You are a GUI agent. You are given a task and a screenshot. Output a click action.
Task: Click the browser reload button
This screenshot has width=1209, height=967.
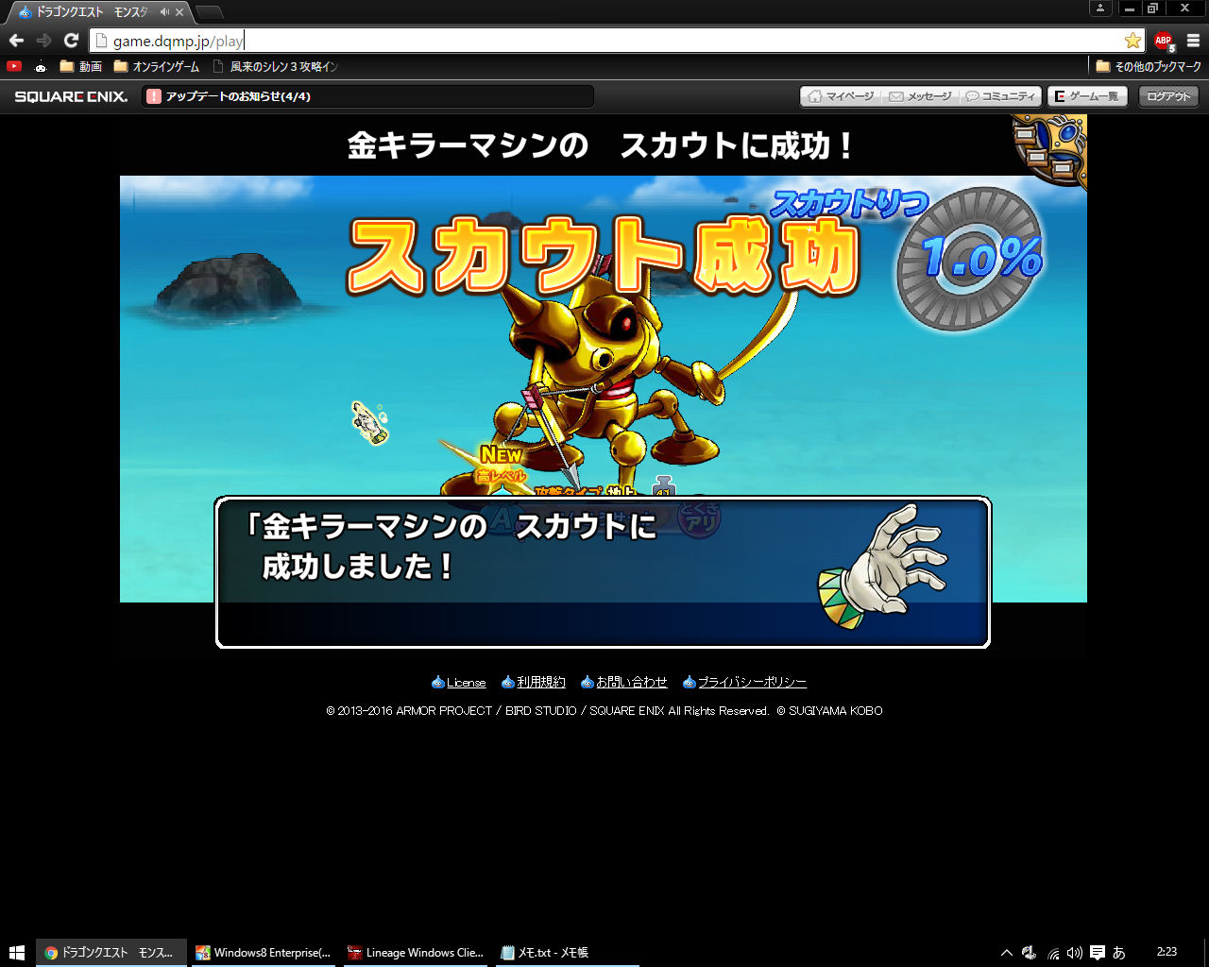pos(71,41)
